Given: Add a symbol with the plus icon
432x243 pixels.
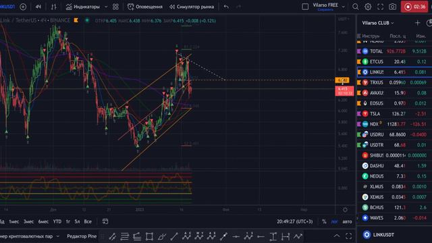Looking at the screenshot, I should (x=23, y=7).
